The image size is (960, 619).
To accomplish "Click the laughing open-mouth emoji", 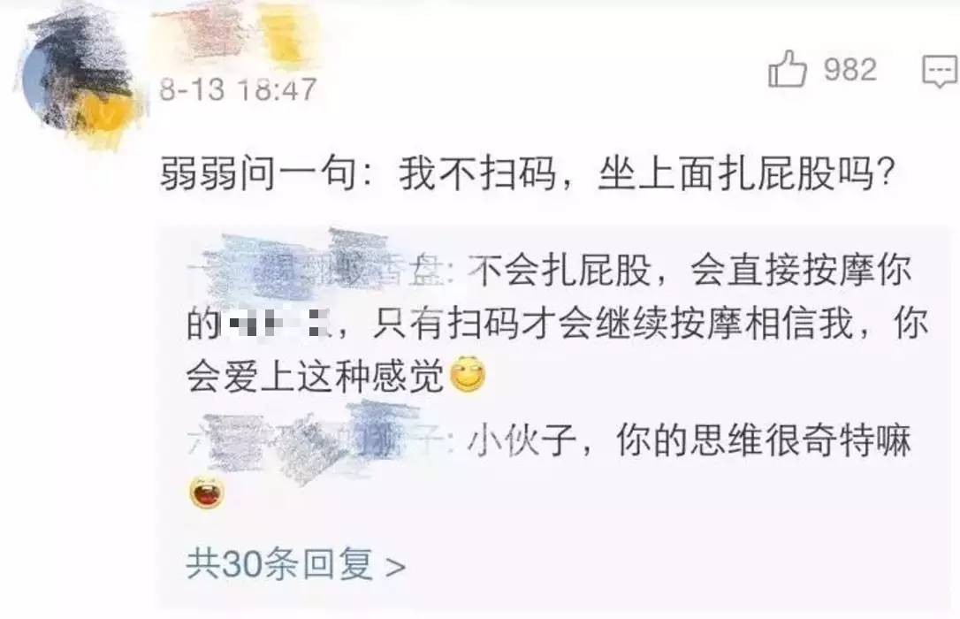I will point(207,493).
